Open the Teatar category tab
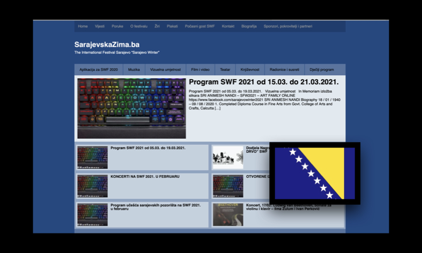Screen dimensions: 422x253 pyautogui.click(x=225, y=70)
